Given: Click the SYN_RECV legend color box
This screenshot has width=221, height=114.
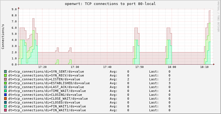Looking at the screenshot, I should [x=5, y=75].
